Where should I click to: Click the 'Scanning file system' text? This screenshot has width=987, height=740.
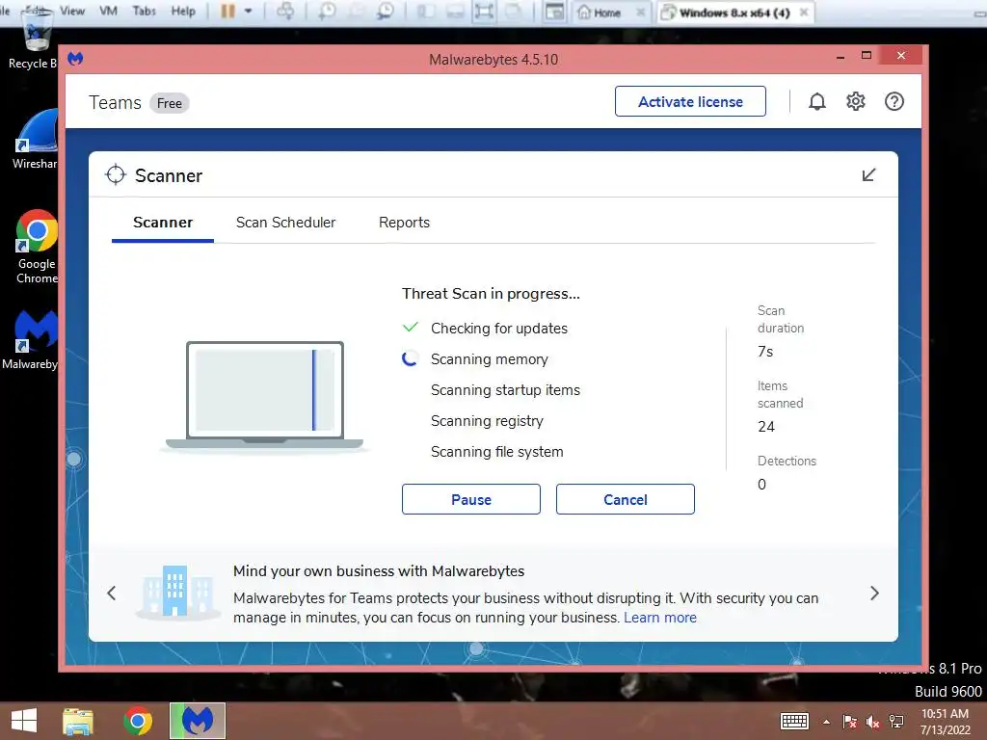point(496,451)
